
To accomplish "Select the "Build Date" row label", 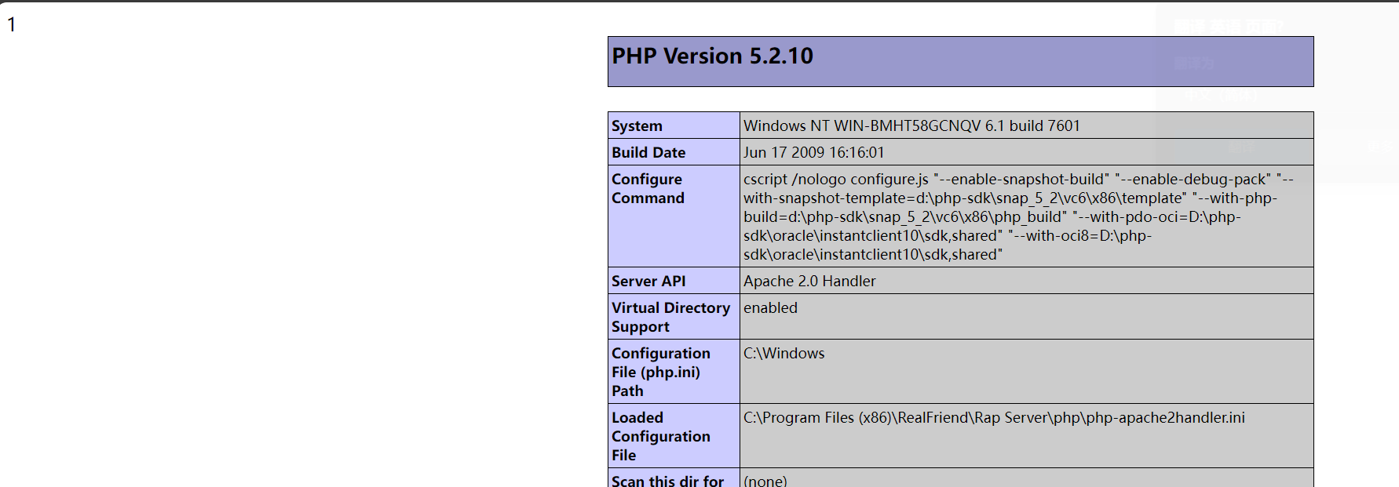I will [x=648, y=153].
